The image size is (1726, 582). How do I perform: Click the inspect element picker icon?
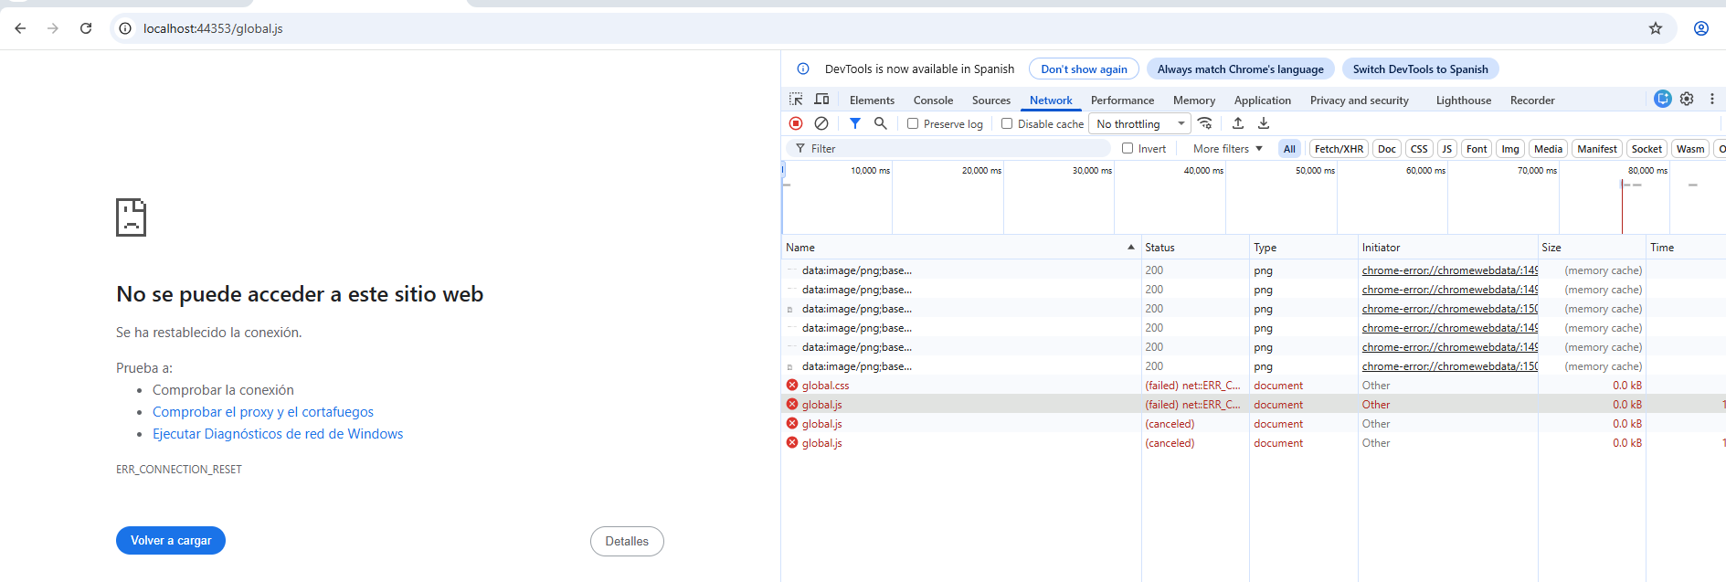coord(796,100)
